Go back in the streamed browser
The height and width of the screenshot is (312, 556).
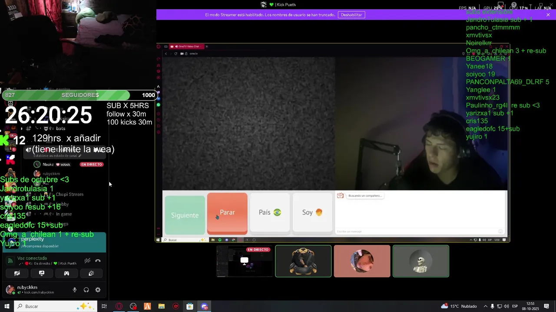click(165, 53)
